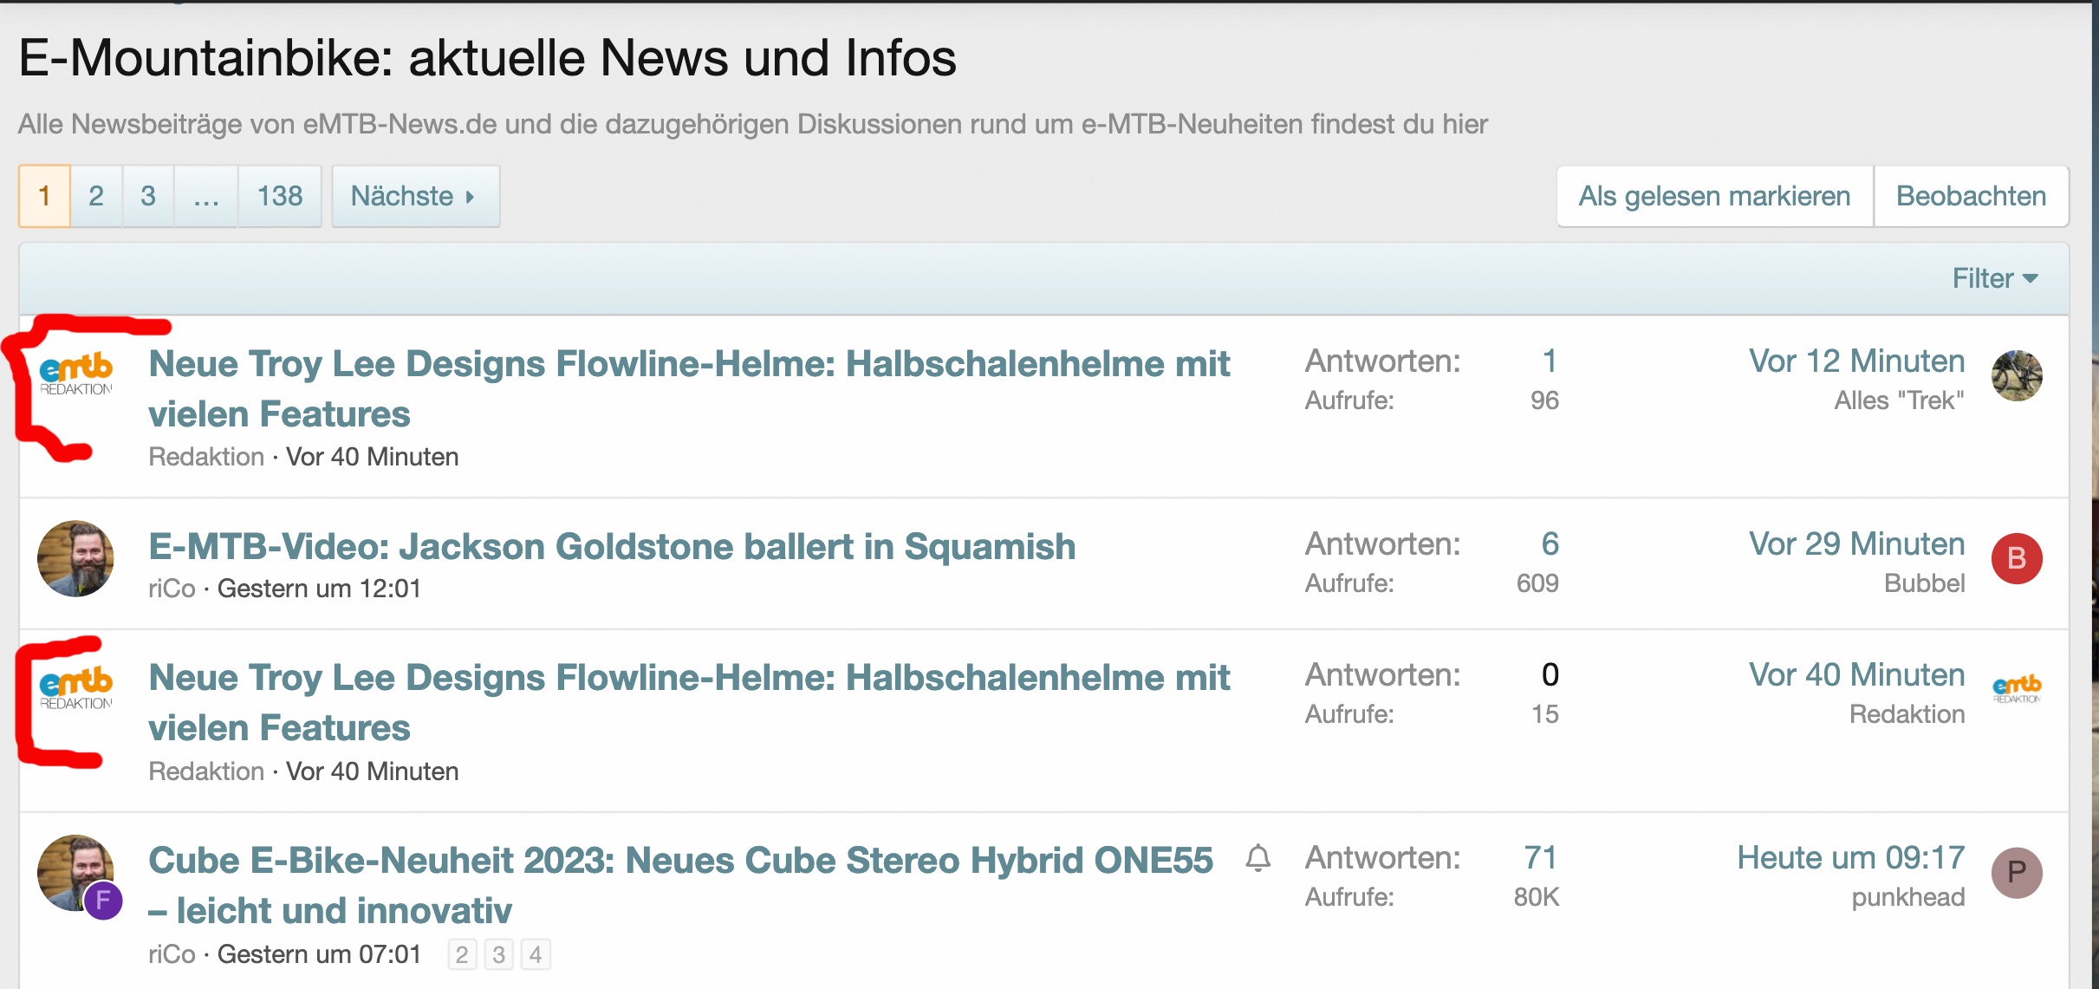
Task: Open Cube Stereo Hybrid ONE55 thread
Action: [680, 861]
